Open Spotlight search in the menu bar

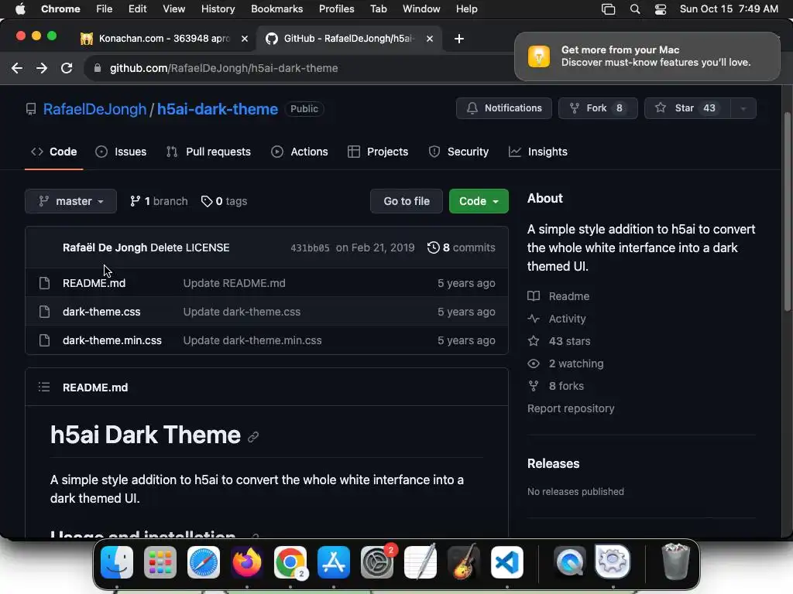tap(635, 9)
